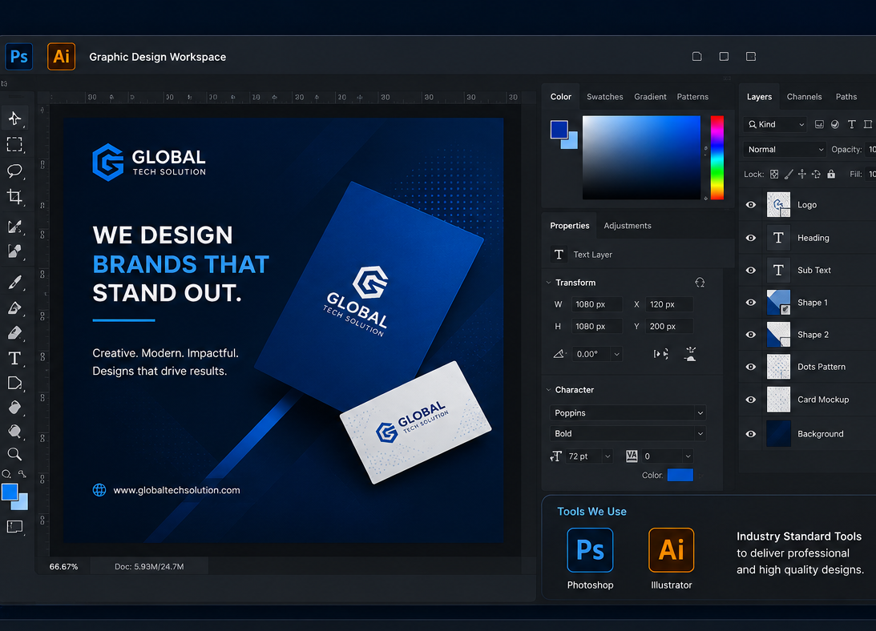Screen dimensions: 876x631
Task: Switch to the Patterns tab
Action: click(692, 97)
